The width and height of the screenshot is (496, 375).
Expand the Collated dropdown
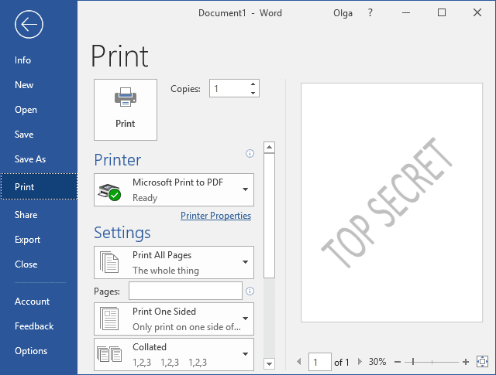[x=174, y=354]
